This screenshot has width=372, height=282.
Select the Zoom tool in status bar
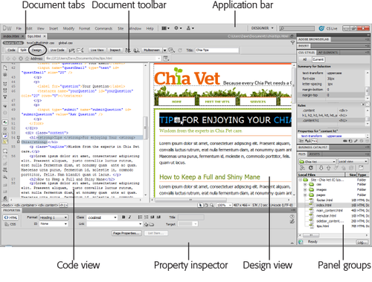click(x=211, y=205)
